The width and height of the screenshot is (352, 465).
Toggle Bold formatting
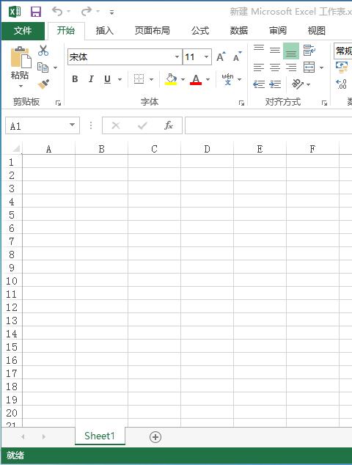75,79
